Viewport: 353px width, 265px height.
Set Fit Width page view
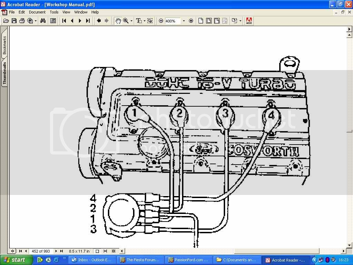pyautogui.click(x=216, y=21)
